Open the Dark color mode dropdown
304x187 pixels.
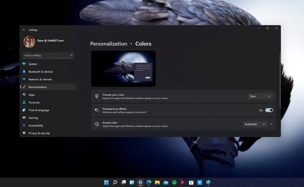pos(260,96)
